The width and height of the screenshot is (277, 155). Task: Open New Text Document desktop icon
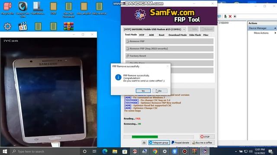click(68, 9)
